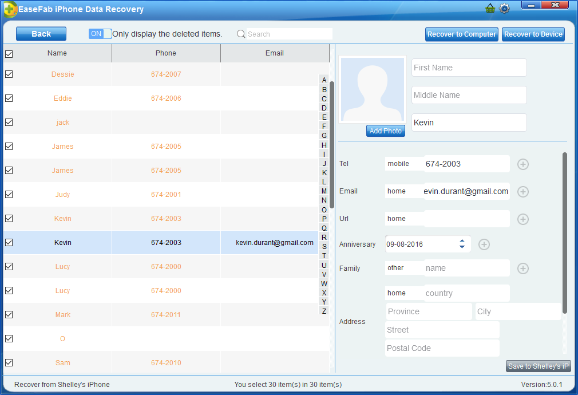Click the contact details panel scrollbar
The image size is (578, 395).
coord(565,233)
